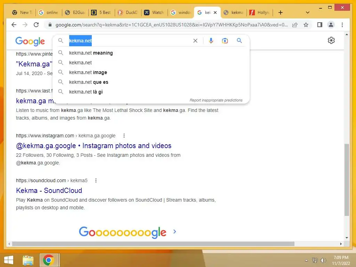
Task: Select the plain kekma.net suggestion
Action: point(151,63)
